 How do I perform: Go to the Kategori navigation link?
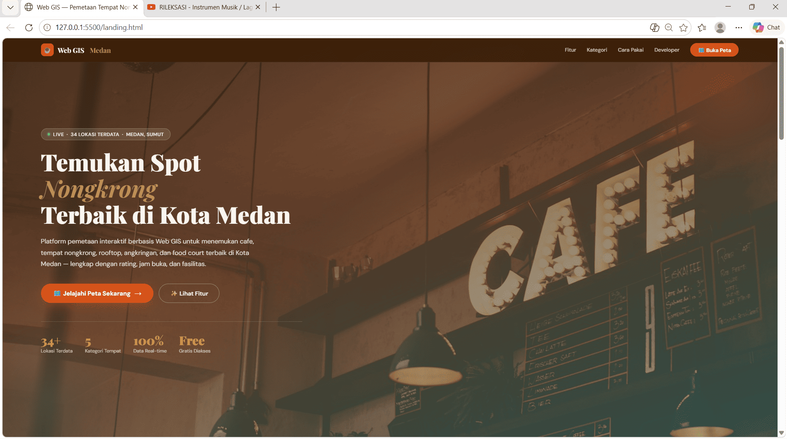[597, 50]
